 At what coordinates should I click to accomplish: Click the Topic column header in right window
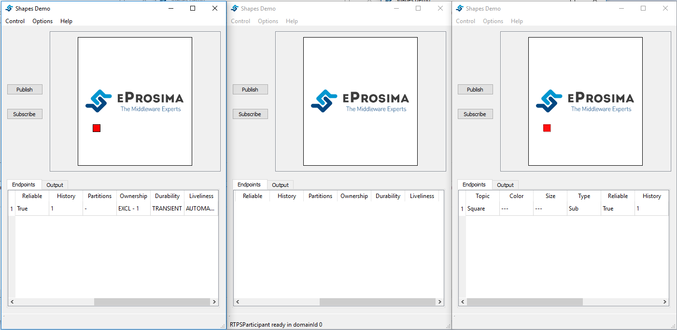483,196
